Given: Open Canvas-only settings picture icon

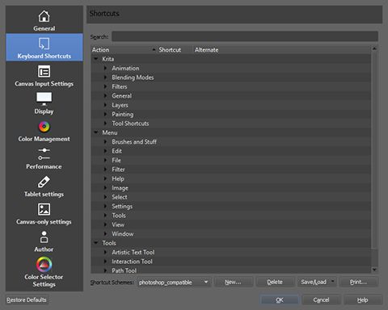Looking at the screenshot, I should tap(44, 209).
